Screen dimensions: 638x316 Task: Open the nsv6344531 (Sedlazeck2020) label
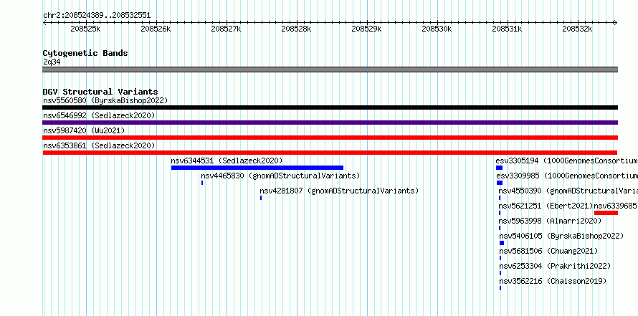(x=227, y=161)
